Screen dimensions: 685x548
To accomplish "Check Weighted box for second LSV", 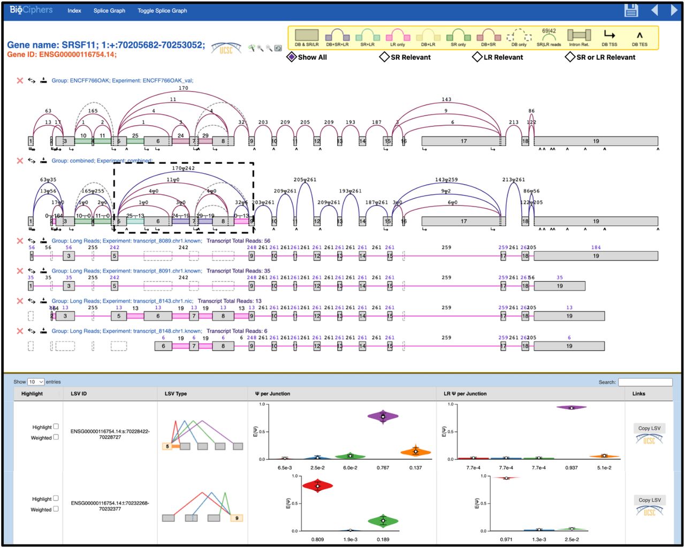I will 56,509.
